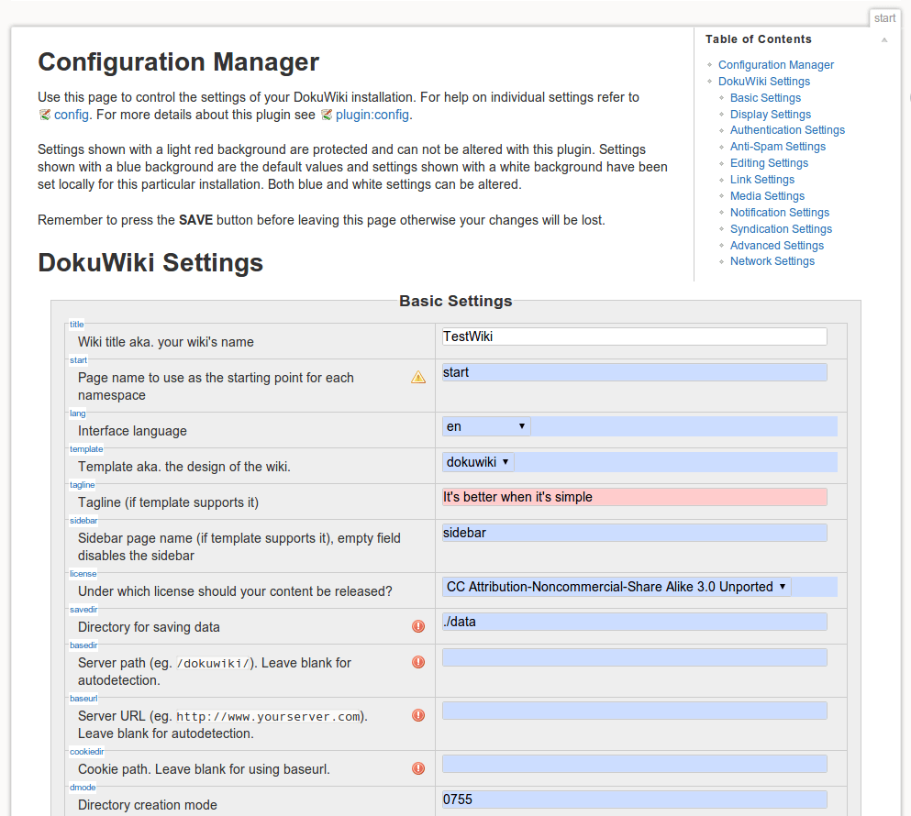Go to Anti-Spam Settings in the table of contents
This screenshot has width=911, height=816.
point(777,147)
